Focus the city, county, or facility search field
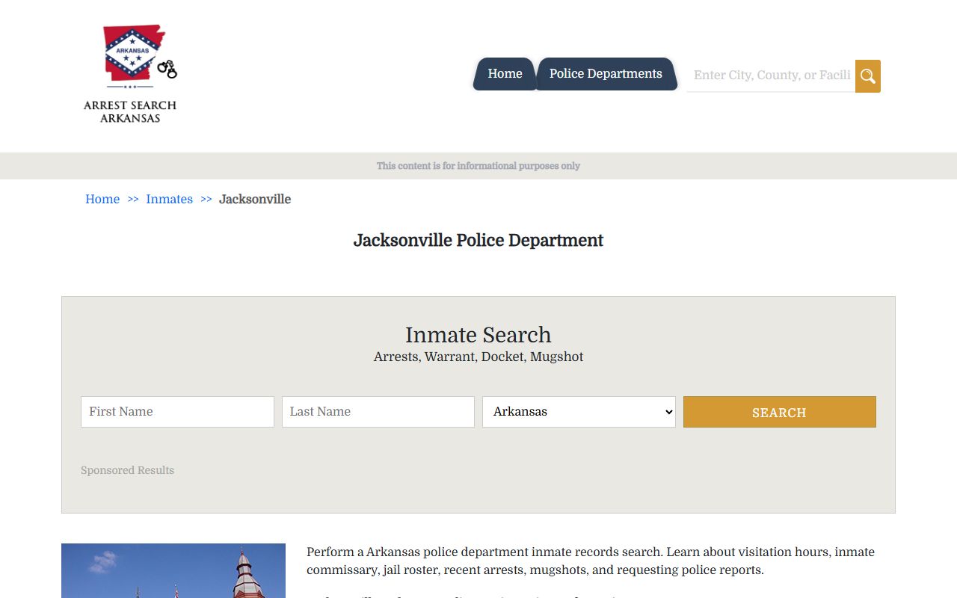Image resolution: width=957 pixels, height=598 pixels. [x=771, y=75]
